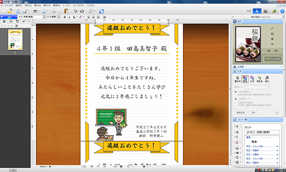Click the 連想変換 button
This screenshot has width=286, height=172.
pos(241,113)
